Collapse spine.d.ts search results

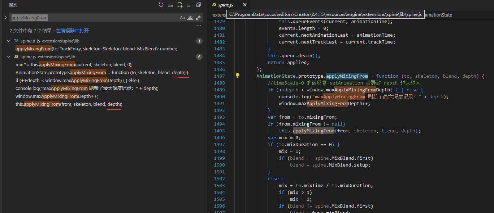9,41
